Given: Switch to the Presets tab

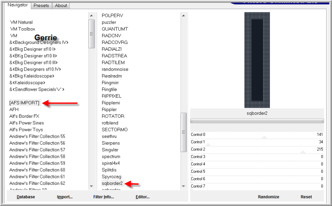Looking at the screenshot, I should point(41,5).
